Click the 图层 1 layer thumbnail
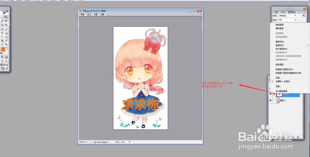 278,101
